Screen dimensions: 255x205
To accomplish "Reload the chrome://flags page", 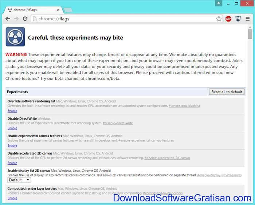I will pos(25,19).
